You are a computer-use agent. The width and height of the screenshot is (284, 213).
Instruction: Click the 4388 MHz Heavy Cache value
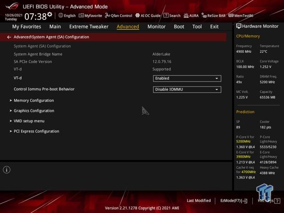click(267, 173)
